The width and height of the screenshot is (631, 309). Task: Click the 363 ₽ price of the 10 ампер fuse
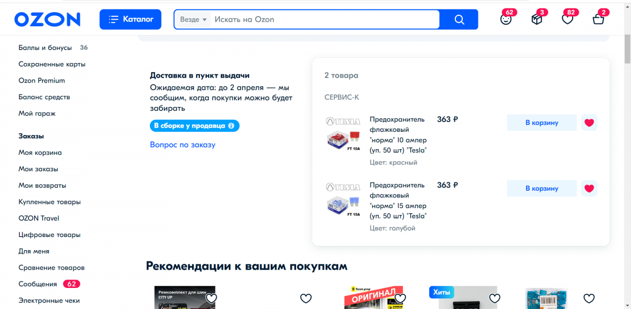tap(447, 119)
